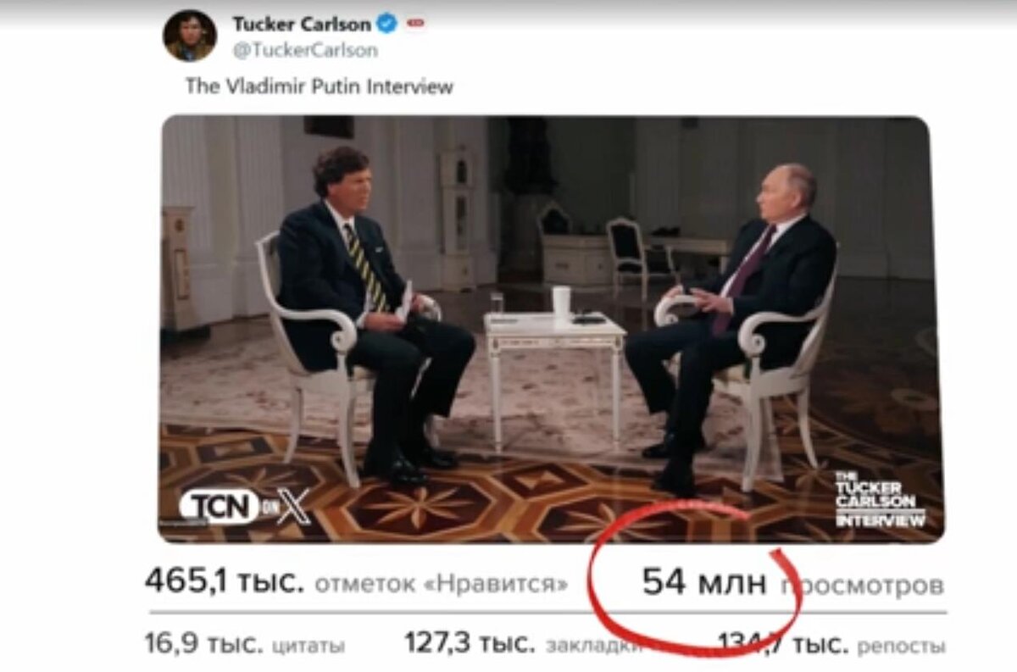Open the 465,1 тыс. likes count
Viewport: 1017px width, 672px height.
tap(224, 583)
